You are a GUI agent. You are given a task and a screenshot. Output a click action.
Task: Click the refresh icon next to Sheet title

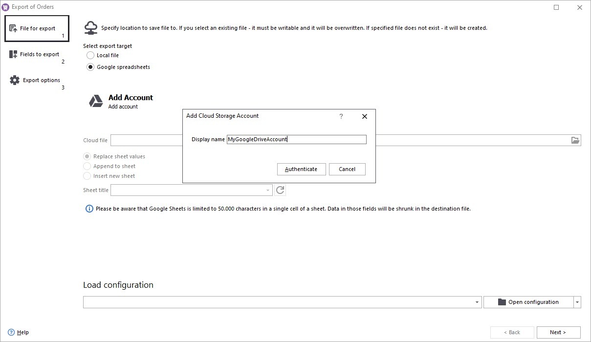(280, 190)
